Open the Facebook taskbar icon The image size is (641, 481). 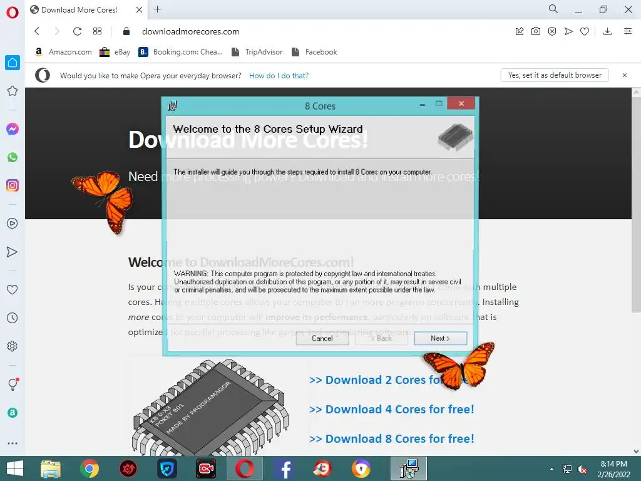pos(284,468)
